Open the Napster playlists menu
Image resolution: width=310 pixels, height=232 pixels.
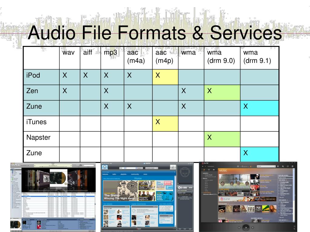[124, 174]
